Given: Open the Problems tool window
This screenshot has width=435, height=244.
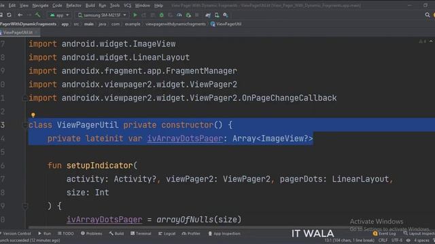Looking at the screenshot, I should tap(92, 233).
